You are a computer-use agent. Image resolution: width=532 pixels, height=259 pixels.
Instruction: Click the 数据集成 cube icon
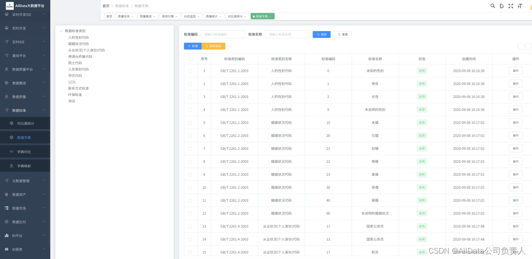[x=7, y=83]
